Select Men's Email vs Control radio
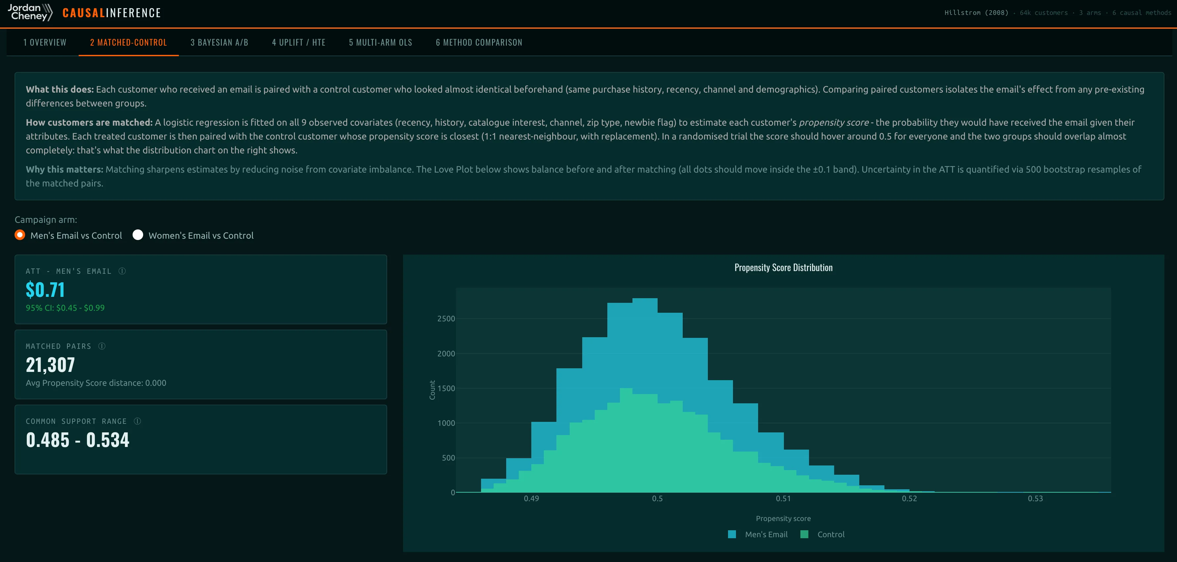 tap(20, 235)
